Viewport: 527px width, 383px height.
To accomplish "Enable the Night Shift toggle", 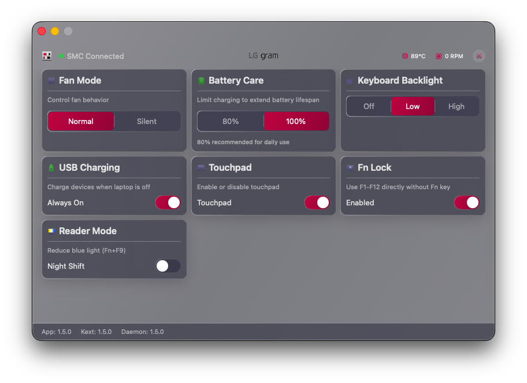I will [168, 266].
